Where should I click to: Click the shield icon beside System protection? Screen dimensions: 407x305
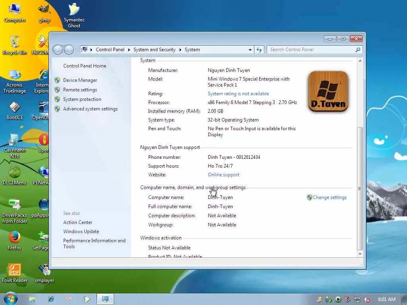[57, 99]
